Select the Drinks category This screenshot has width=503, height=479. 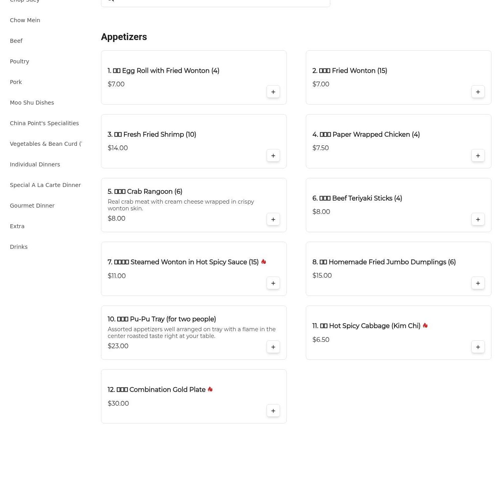(19, 247)
